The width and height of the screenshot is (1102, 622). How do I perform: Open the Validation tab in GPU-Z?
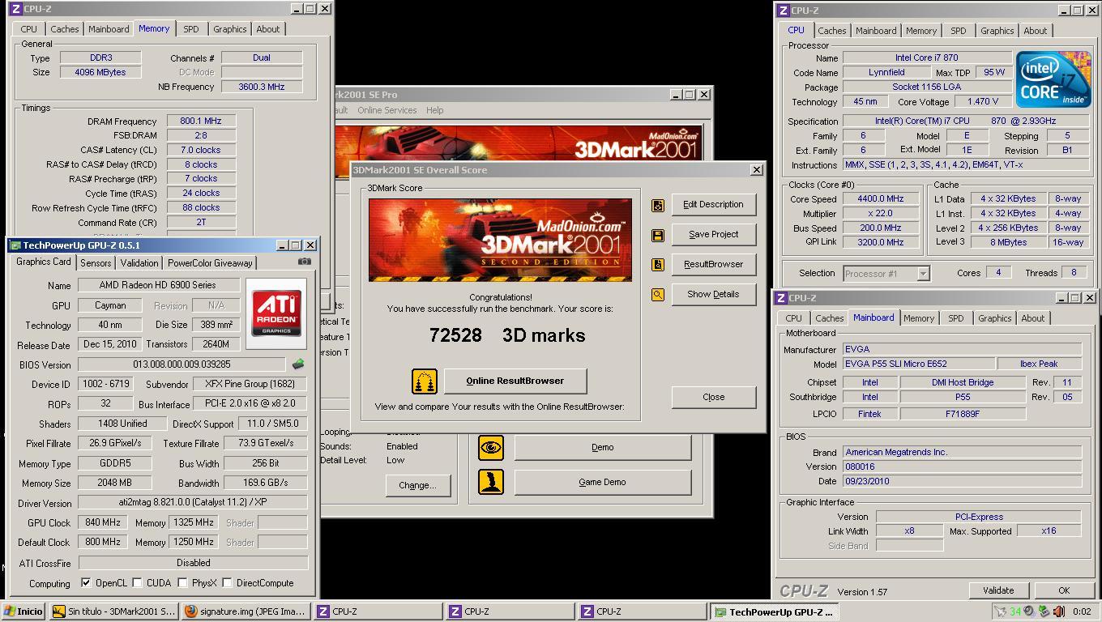point(139,263)
